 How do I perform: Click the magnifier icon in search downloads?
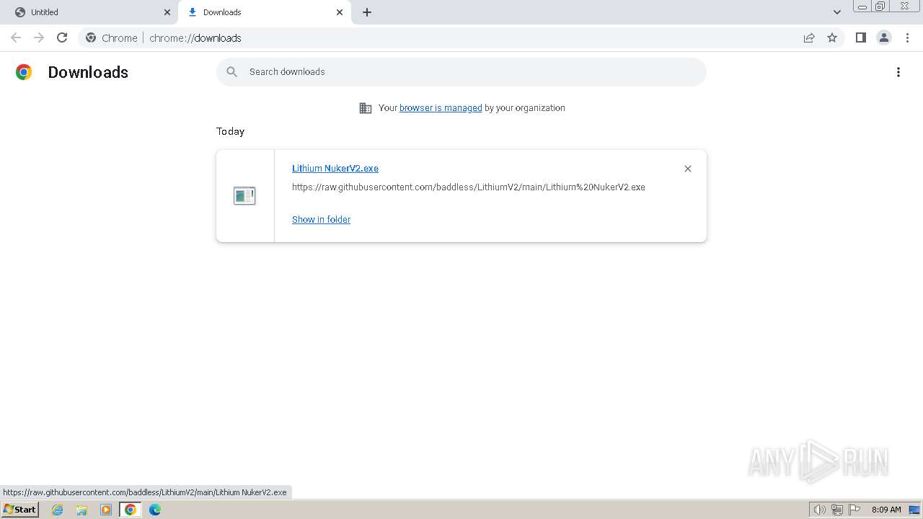pyautogui.click(x=231, y=72)
